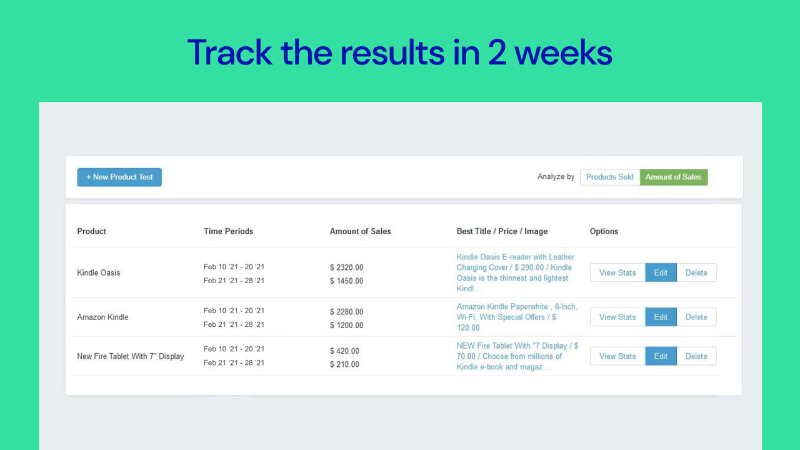Screen dimensions: 800x450
Task: Sort the table by Product column
Action: tap(91, 231)
